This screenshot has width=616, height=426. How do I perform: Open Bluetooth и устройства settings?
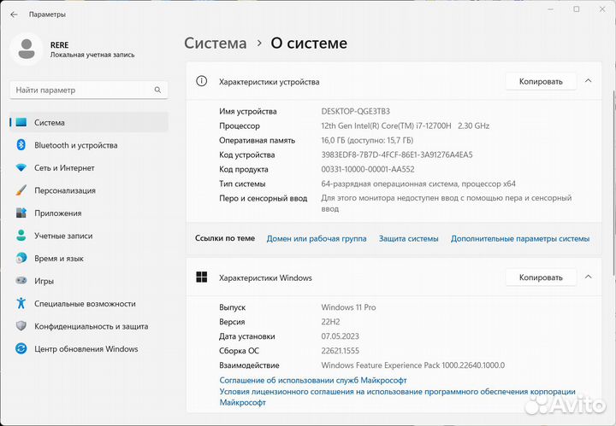(89, 145)
